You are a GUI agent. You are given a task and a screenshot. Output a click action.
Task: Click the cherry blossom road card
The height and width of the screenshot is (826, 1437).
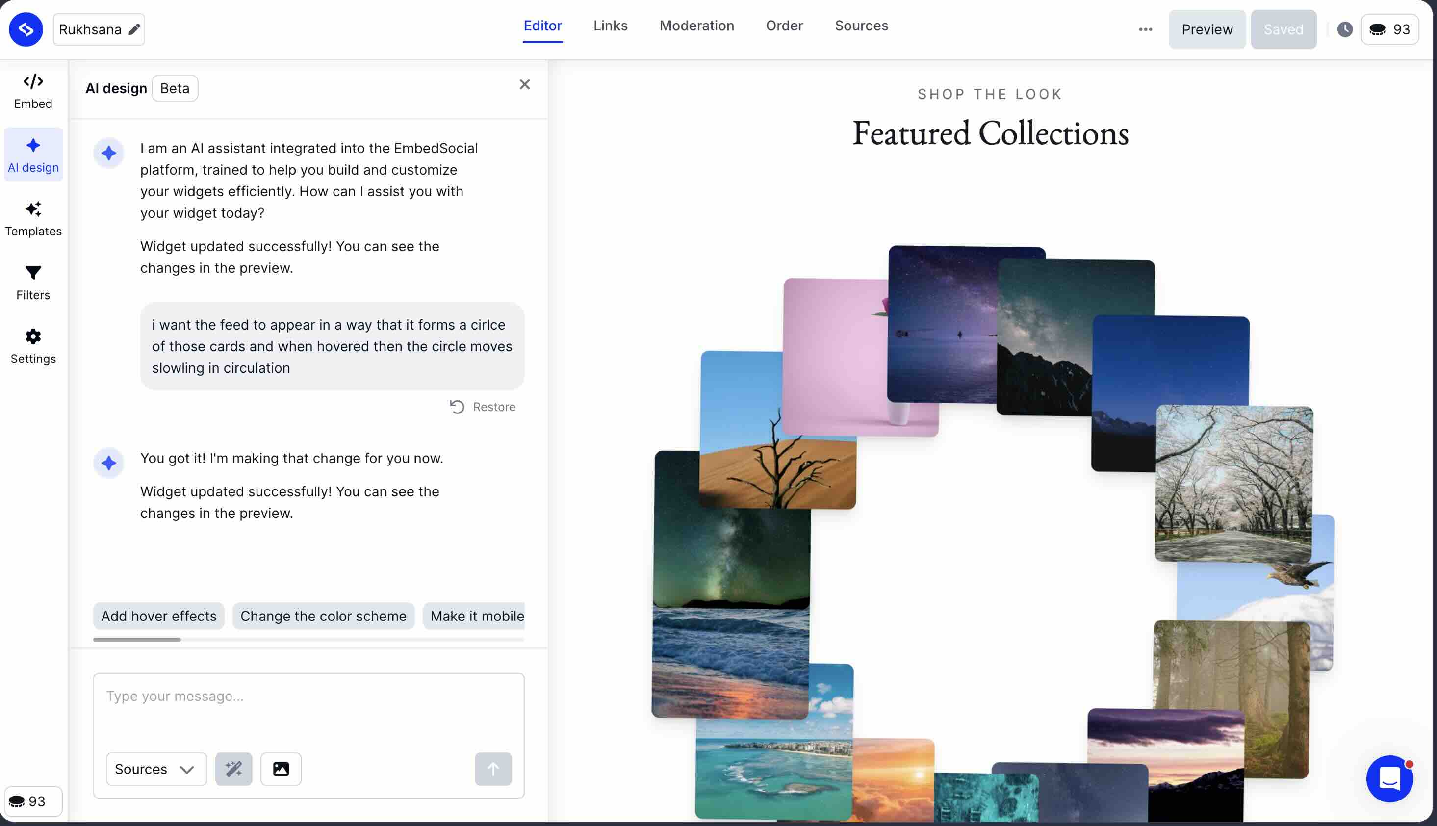click(1233, 483)
